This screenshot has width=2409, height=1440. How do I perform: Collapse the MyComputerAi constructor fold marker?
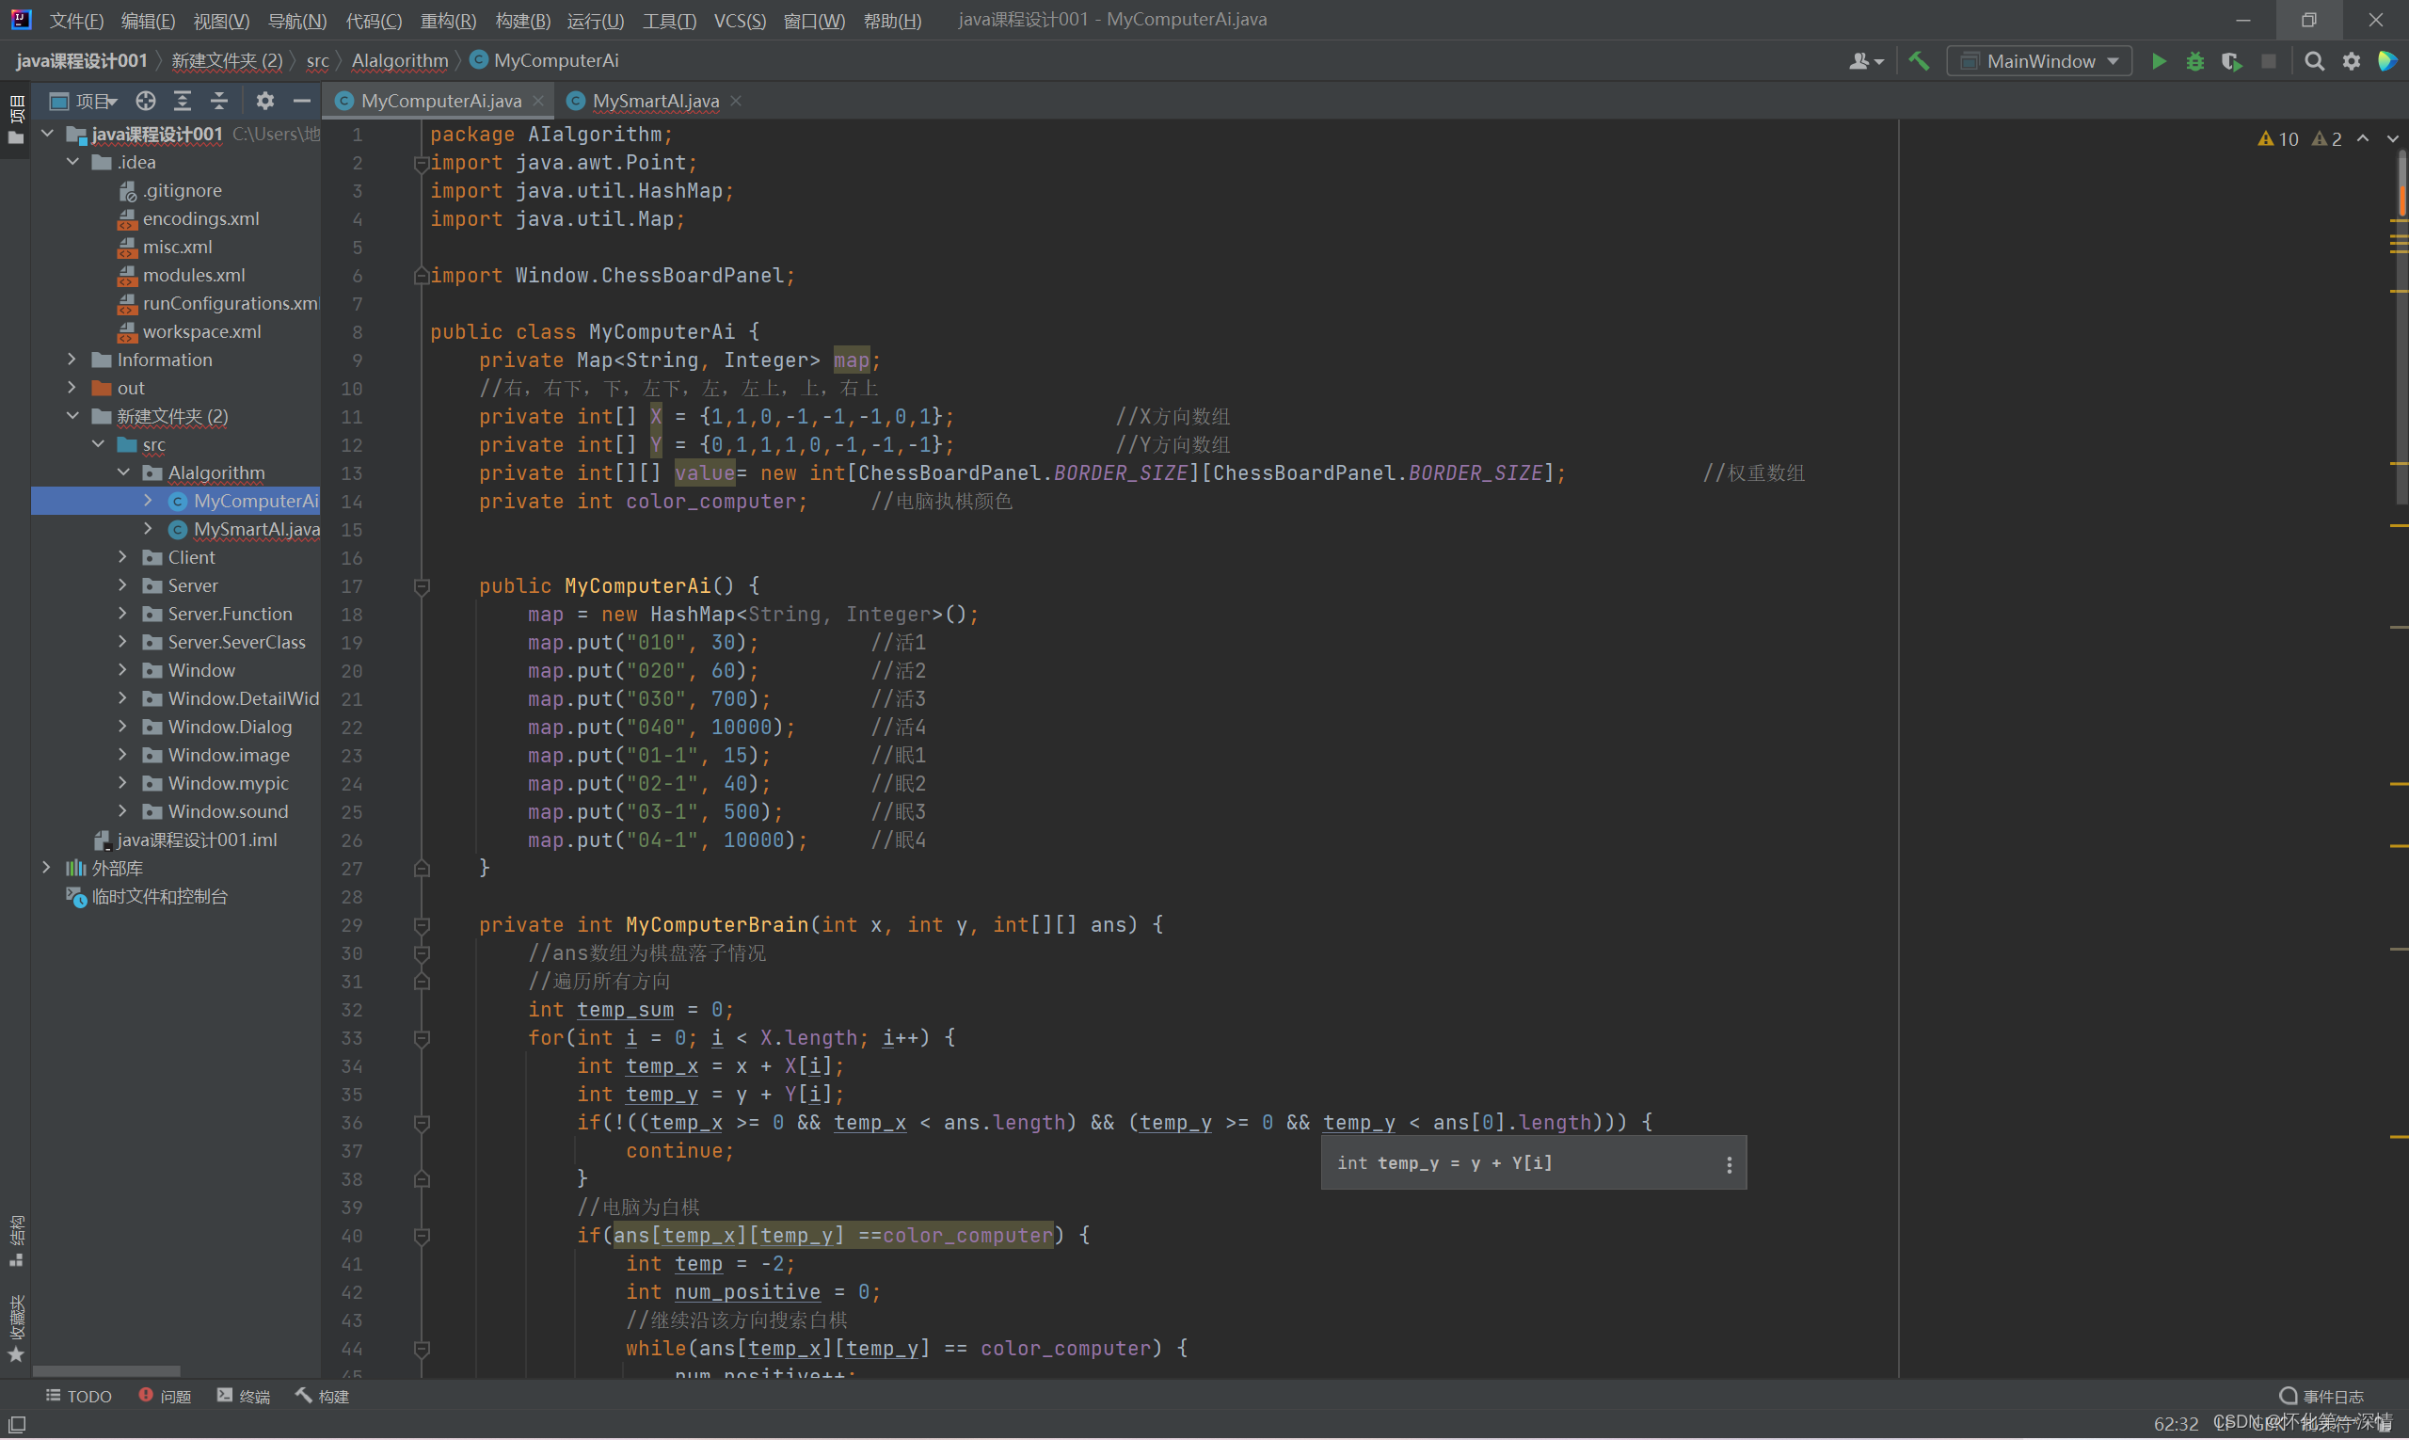(422, 586)
